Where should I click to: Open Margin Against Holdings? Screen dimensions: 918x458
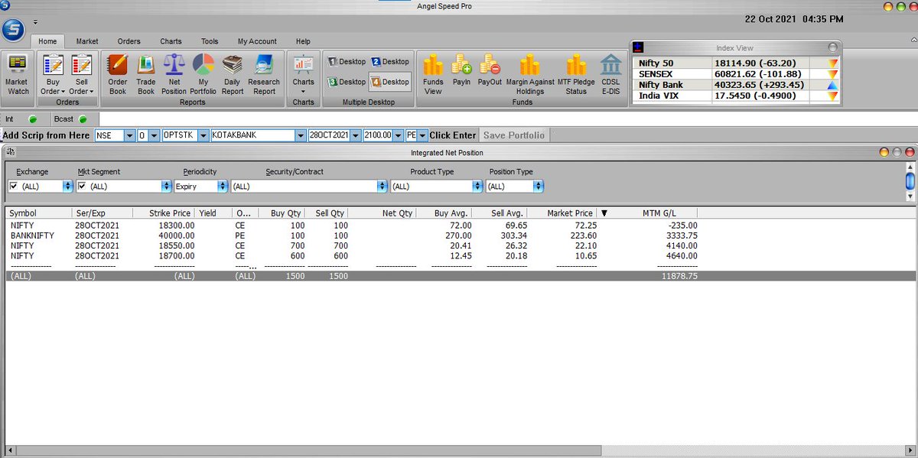click(530, 75)
